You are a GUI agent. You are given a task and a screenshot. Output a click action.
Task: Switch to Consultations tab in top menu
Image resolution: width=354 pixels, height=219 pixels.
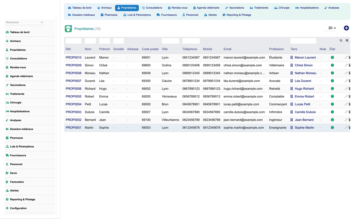point(152,8)
